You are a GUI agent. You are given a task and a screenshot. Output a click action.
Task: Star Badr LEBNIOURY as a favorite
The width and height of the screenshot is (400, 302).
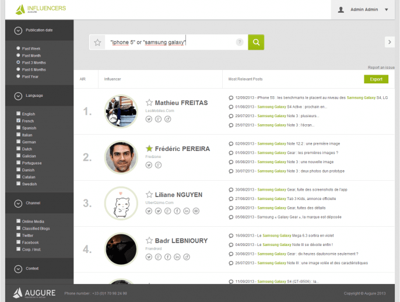(149, 240)
